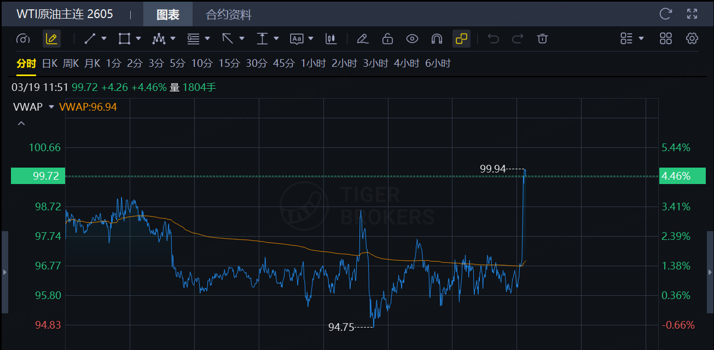Delete drawings with the trash icon
The width and height of the screenshot is (714, 350).
(542, 38)
